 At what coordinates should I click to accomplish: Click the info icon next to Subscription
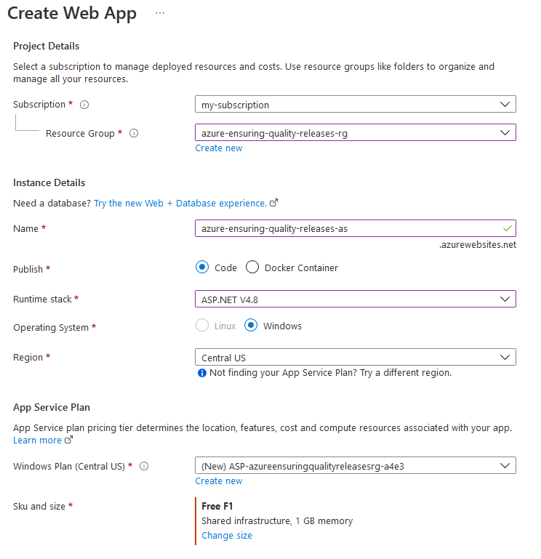[84, 105]
